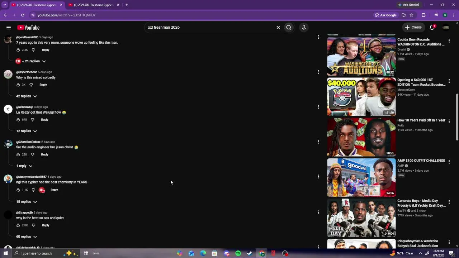Expand the 12 replies thread

pyautogui.click(x=27, y=131)
